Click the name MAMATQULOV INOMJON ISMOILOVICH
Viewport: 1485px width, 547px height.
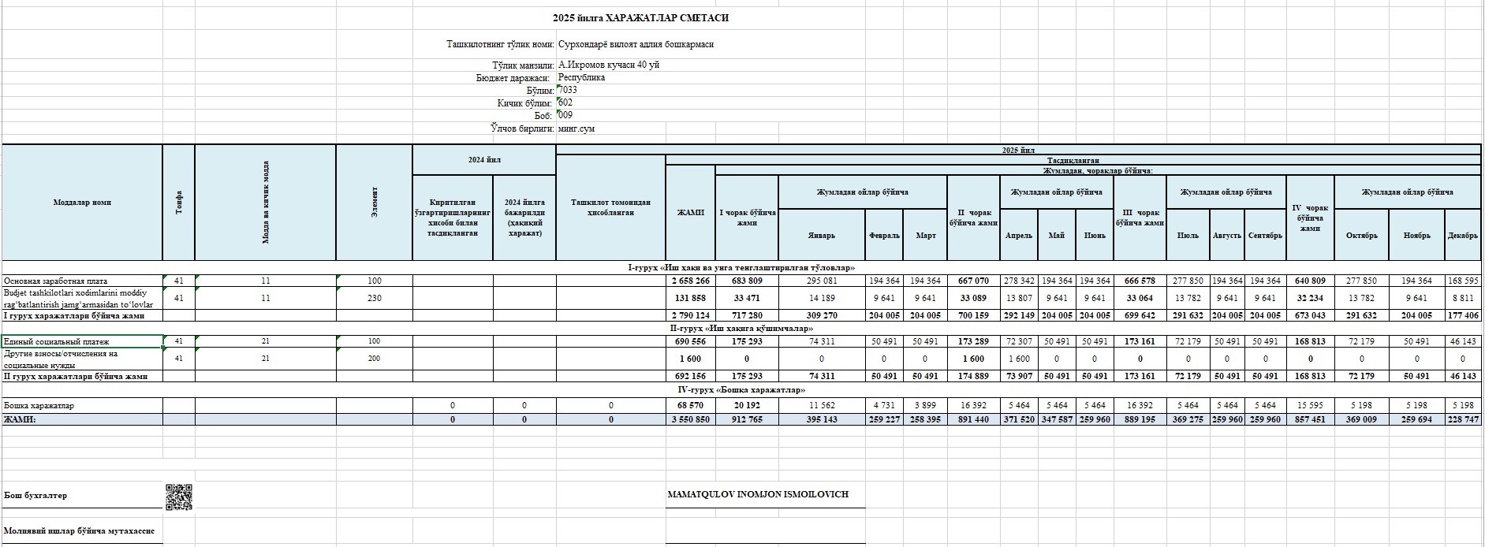click(757, 494)
